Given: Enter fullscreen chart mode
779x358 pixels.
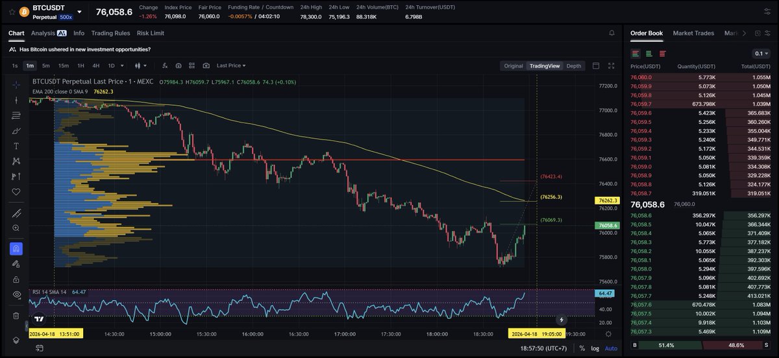Looking at the screenshot, I should click(611, 66).
